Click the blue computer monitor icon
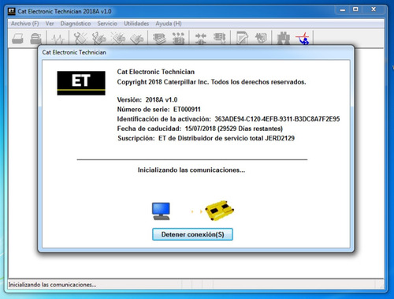 click(161, 211)
